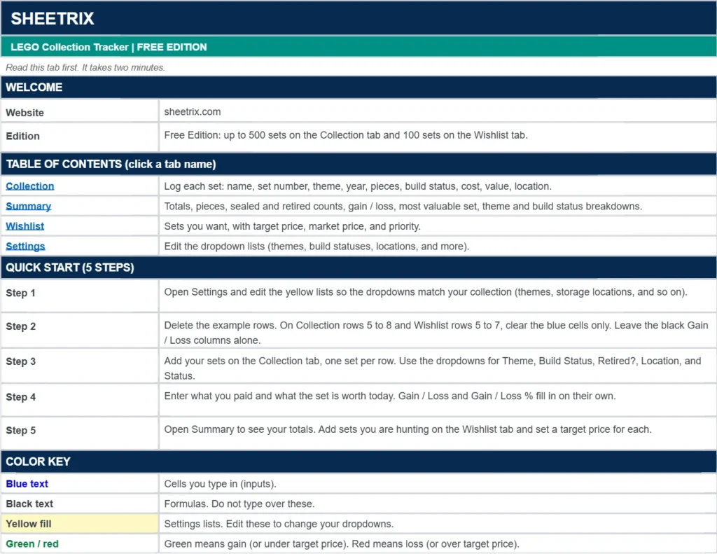Select the WELCOME section header
This screenshot has height=554, width=717.
coord(358,88)
